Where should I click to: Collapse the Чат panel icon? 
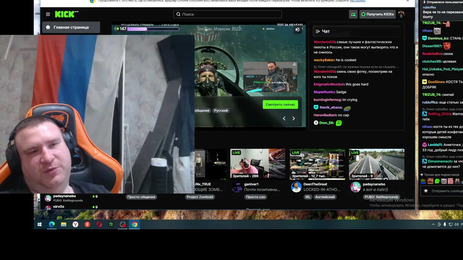pyautogui.click(x=318, y=31)
